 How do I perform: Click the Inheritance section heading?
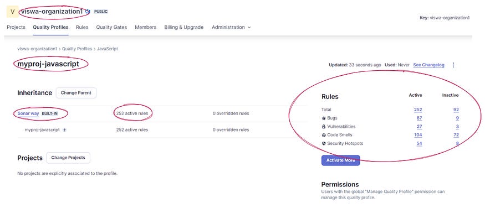click(34, 93)
